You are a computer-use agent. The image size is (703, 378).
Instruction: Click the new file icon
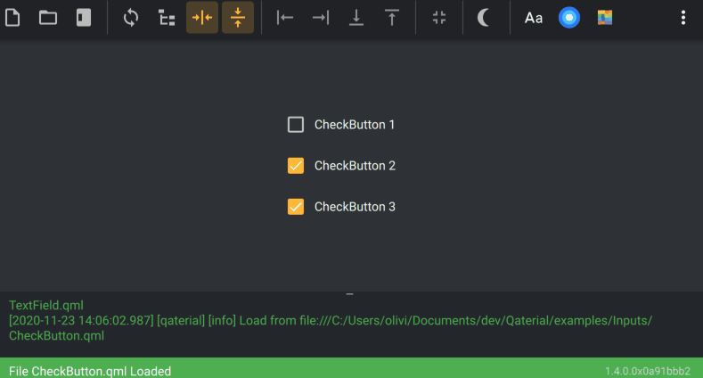coord(12,18)
